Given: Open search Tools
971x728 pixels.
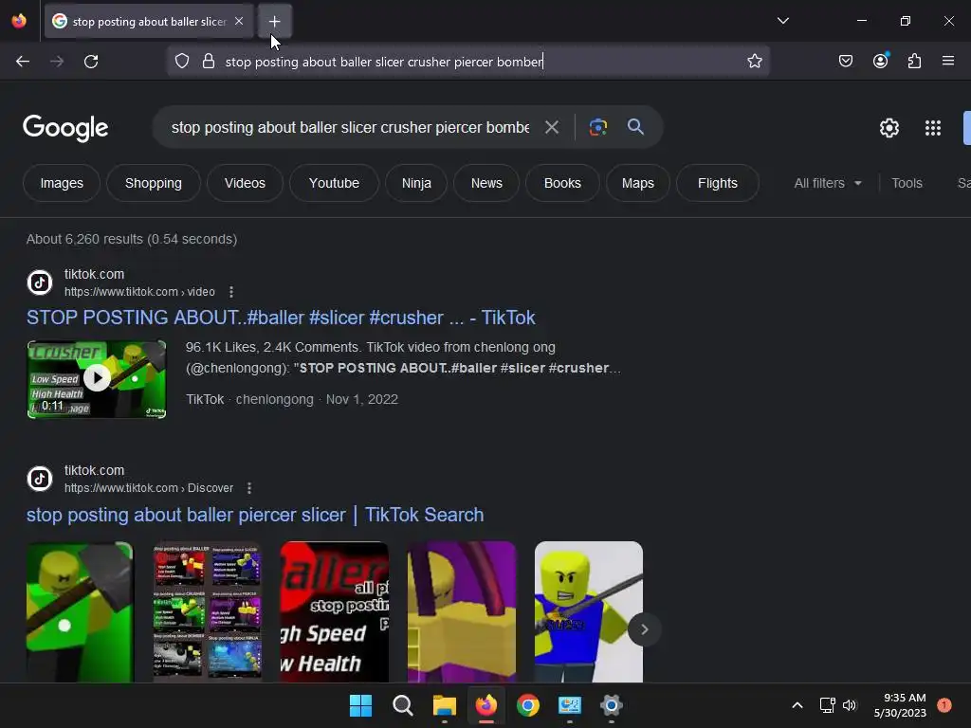Looking at the screenshot, I should [x=907, y=183].
